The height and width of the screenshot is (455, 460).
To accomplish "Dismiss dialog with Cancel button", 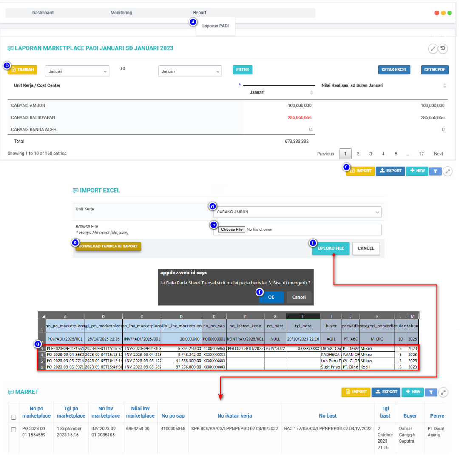I will tap(299, 297).
